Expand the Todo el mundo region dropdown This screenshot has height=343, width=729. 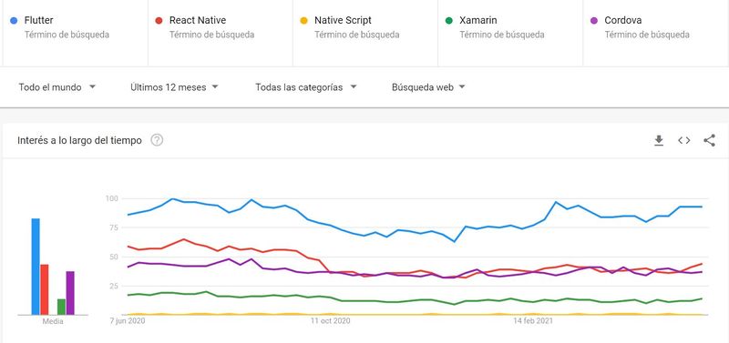click(x=57, y=87)
